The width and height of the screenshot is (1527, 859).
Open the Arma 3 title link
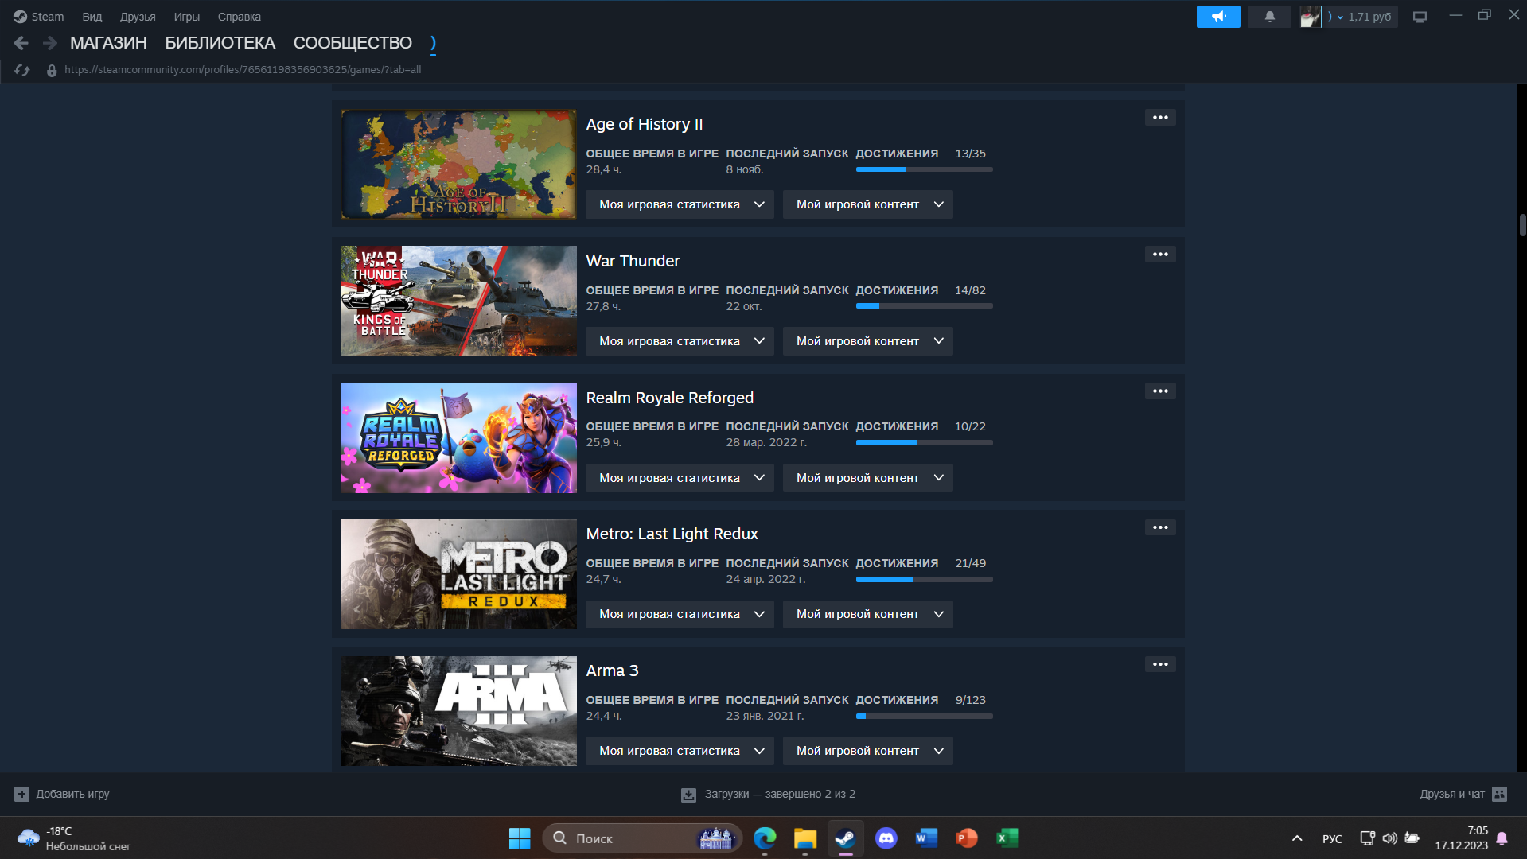pyautogui.click(x=613, y=670)
